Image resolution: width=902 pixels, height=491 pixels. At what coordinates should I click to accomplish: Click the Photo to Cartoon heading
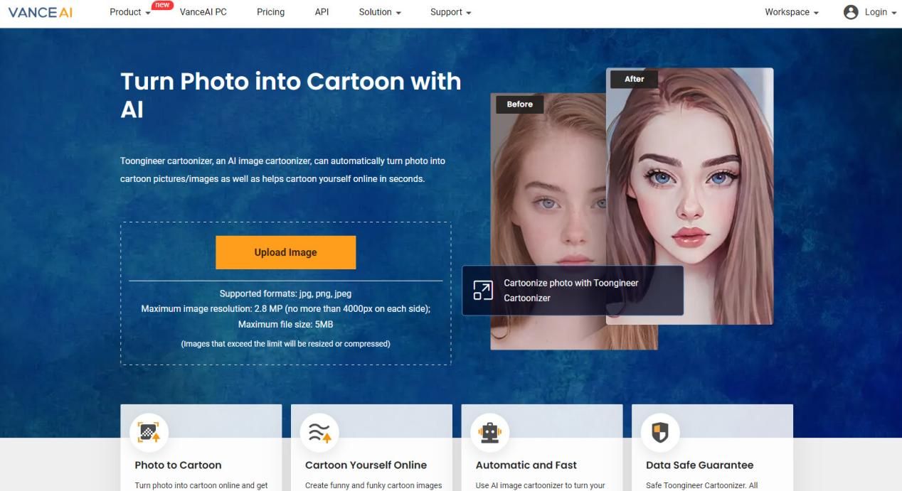178,465
